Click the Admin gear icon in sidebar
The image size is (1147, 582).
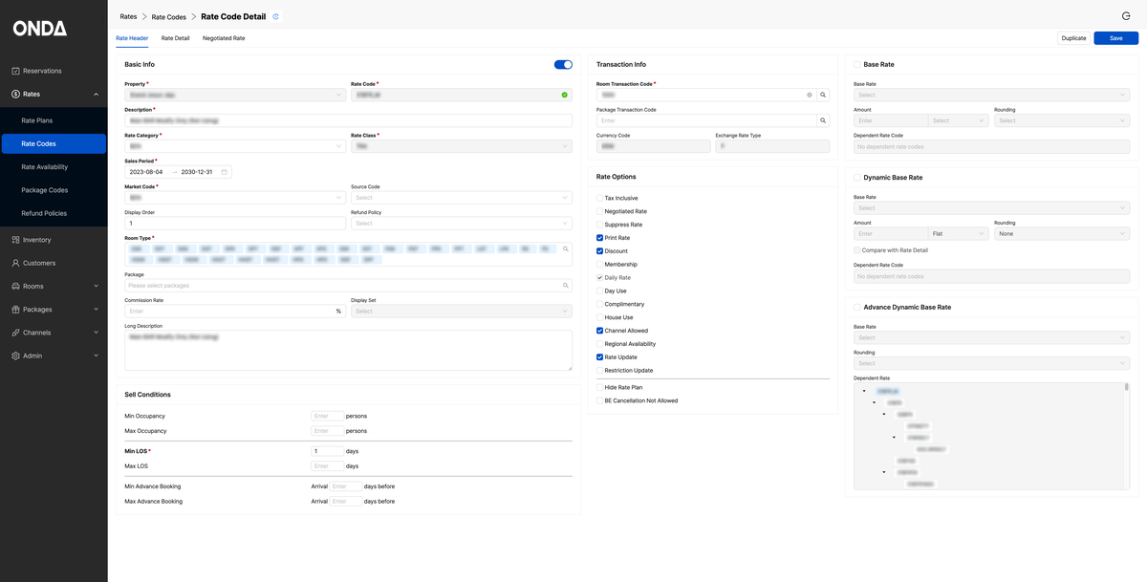click(15, 356)
